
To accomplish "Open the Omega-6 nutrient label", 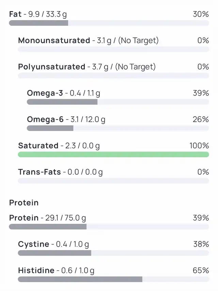I will 66,119.
